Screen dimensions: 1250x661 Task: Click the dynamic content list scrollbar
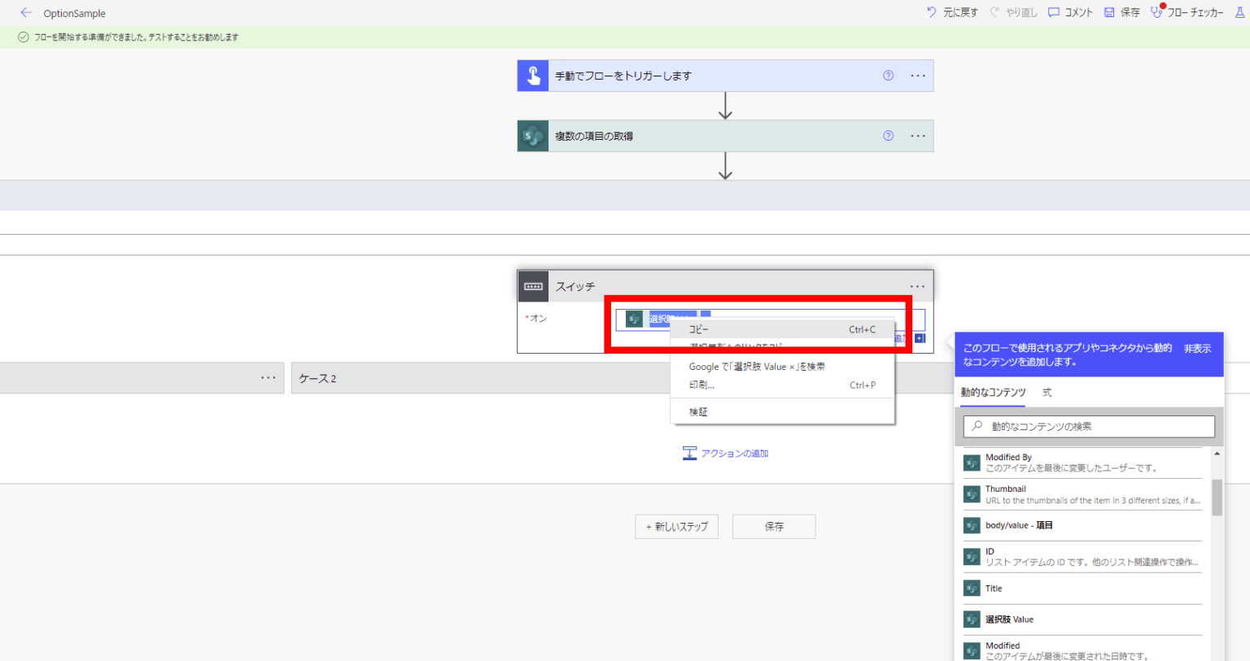(1217, 497)
